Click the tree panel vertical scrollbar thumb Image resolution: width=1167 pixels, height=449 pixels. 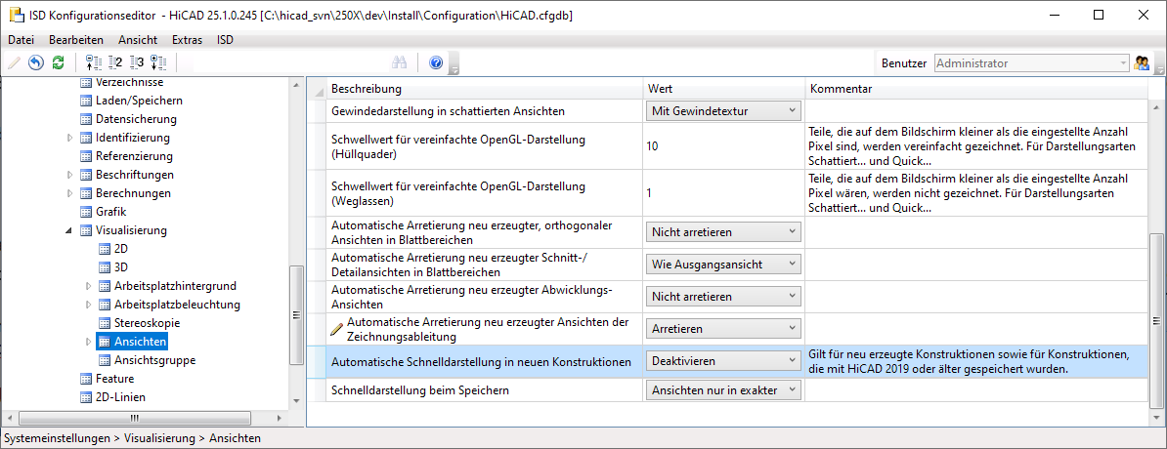(x=296, y=315)
